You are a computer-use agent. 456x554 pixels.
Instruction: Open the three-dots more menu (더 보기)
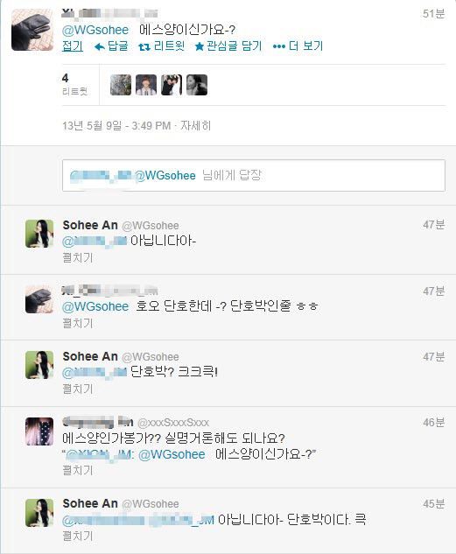279,46
